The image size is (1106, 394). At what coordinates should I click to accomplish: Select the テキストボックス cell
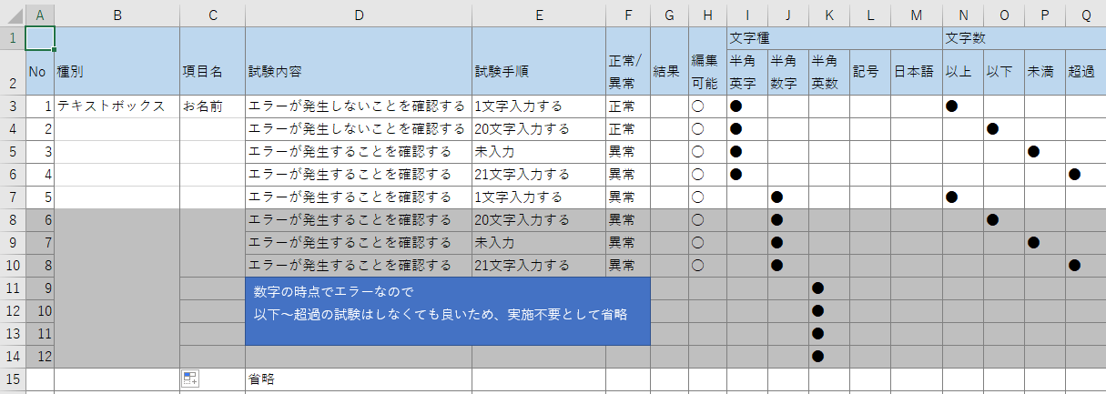pyautogui.click(x=117, y=106)
